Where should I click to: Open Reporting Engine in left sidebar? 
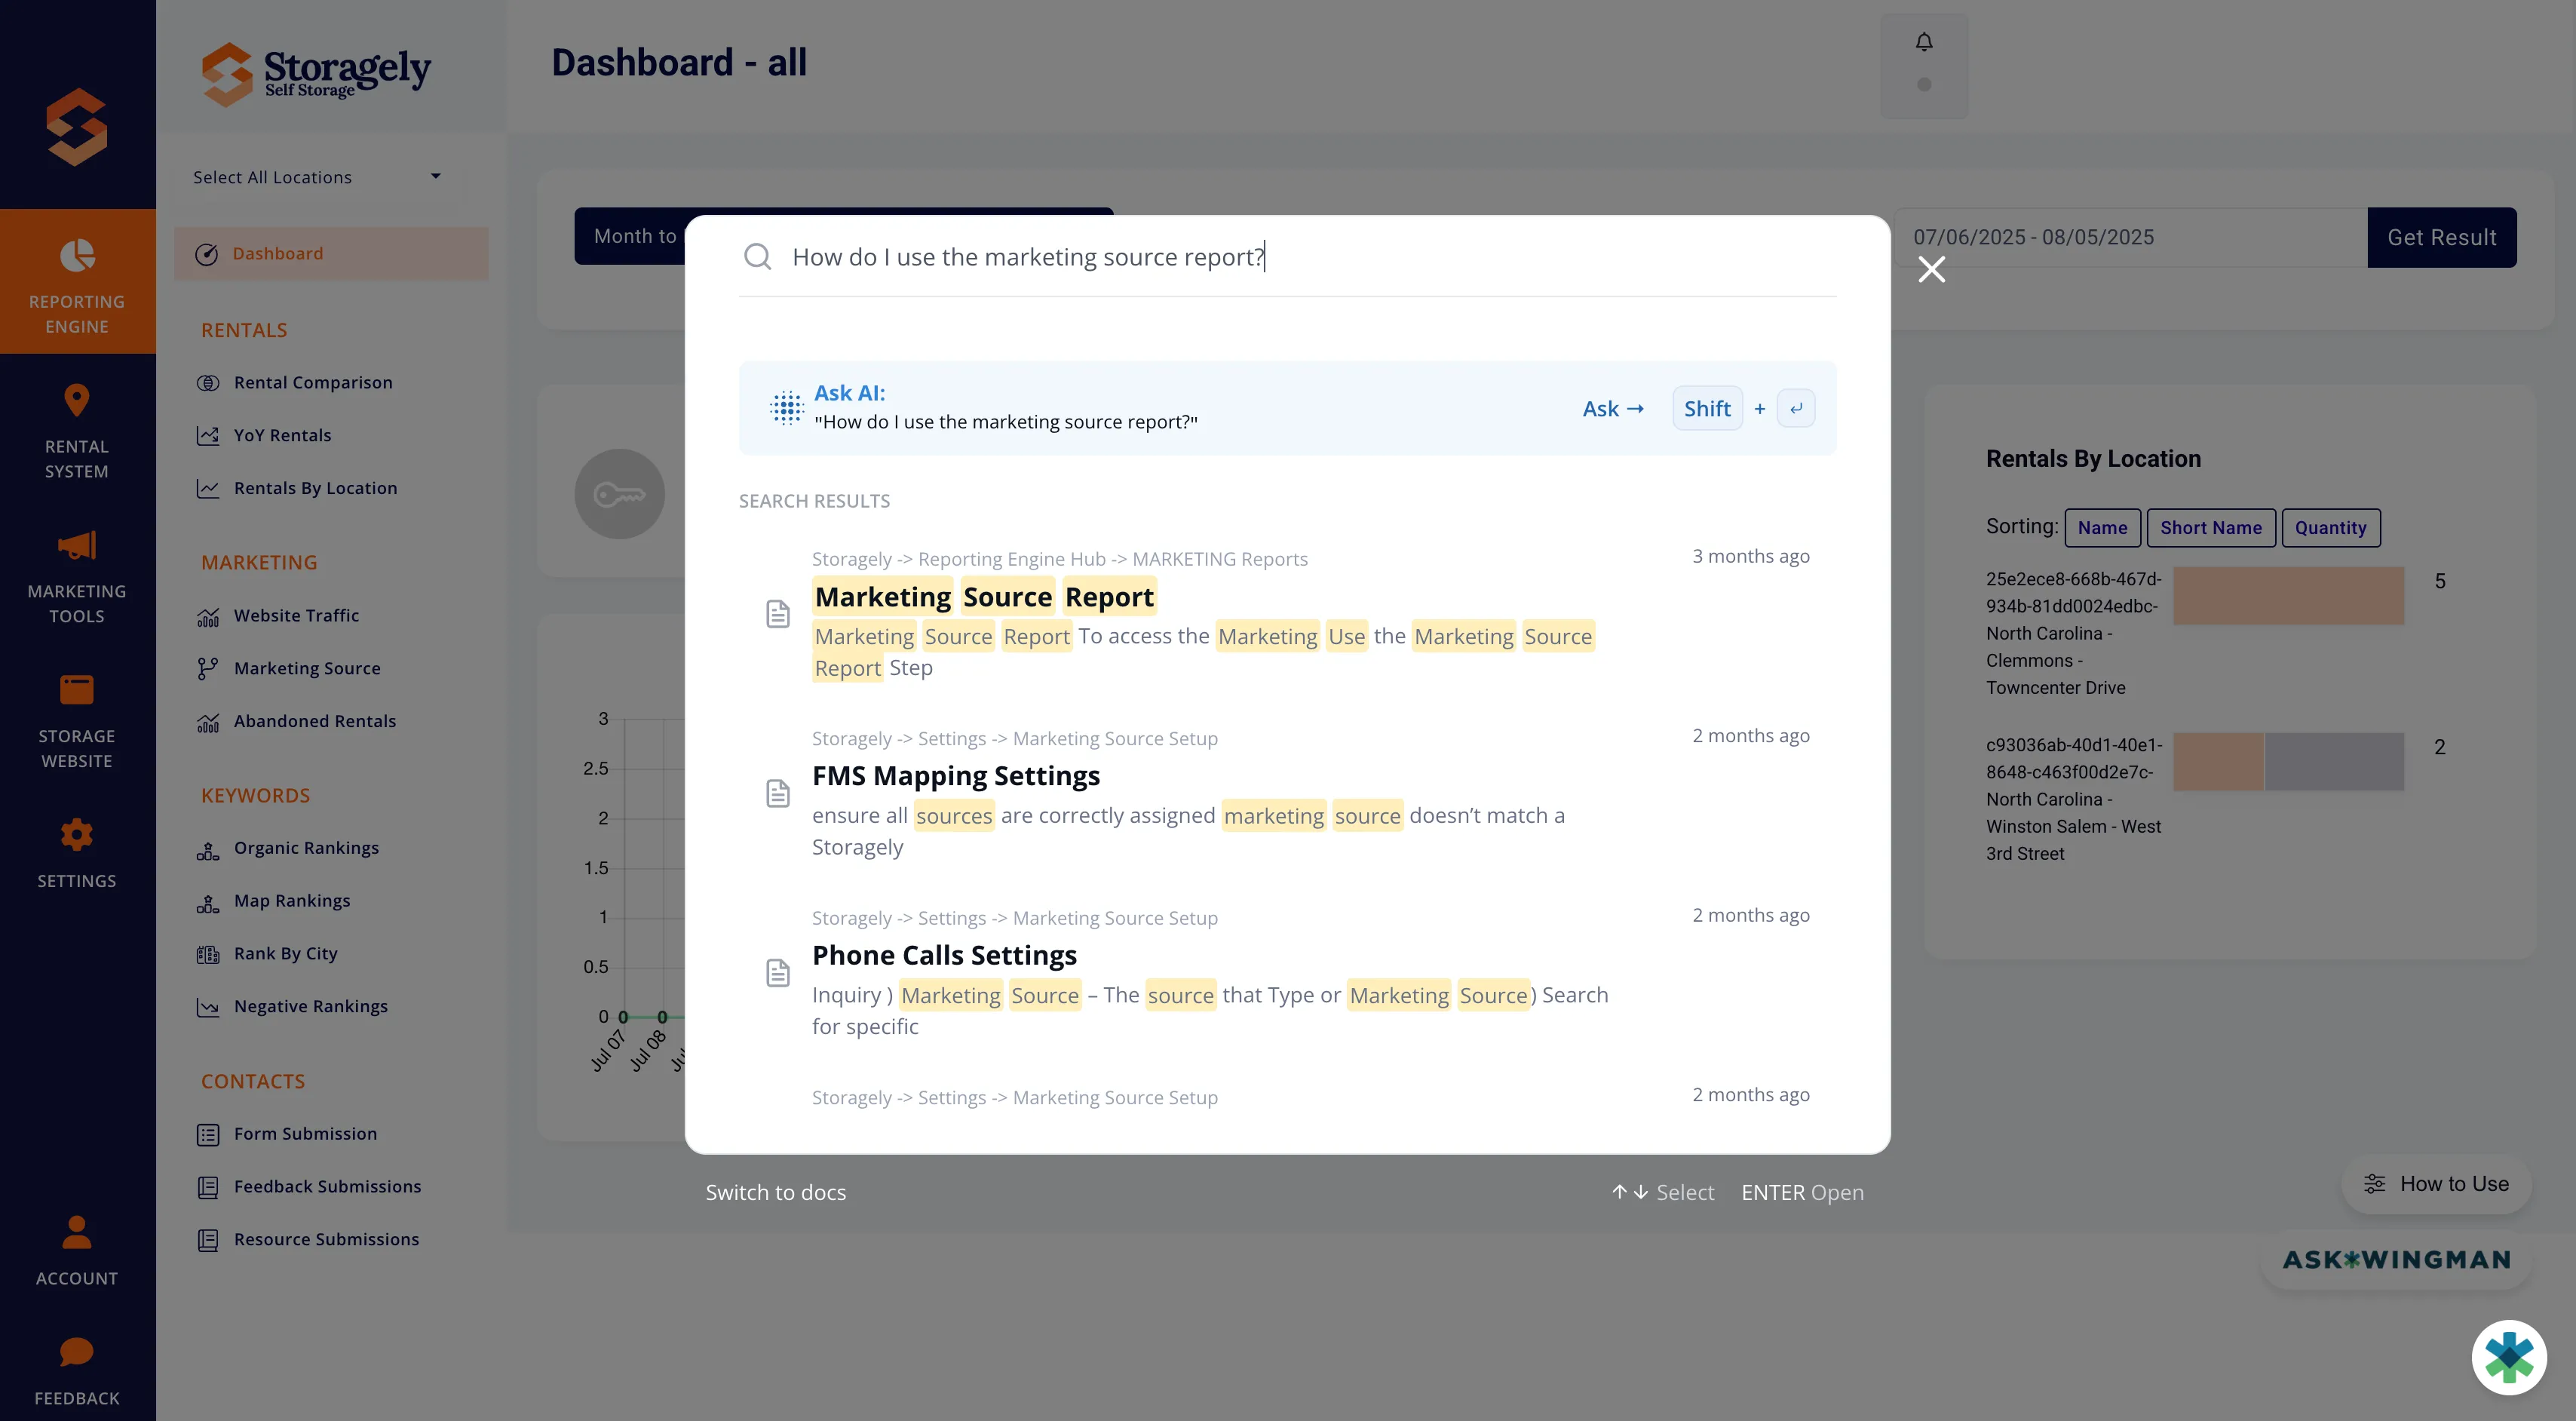[77, 281]
